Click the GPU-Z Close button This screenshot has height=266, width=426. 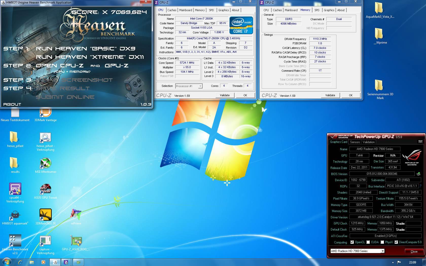414,251
